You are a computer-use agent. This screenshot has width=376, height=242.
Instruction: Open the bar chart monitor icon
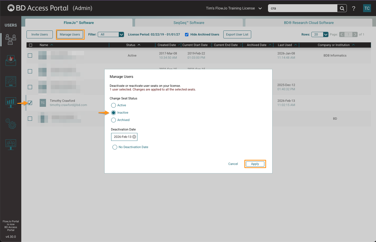[x=11, y=102]
